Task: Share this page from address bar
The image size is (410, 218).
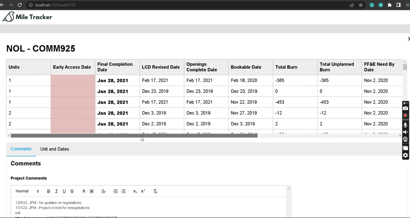Action: coord(352,5)
